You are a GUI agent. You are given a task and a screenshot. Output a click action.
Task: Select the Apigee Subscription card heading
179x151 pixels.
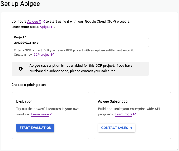click(x=114, y=101)
